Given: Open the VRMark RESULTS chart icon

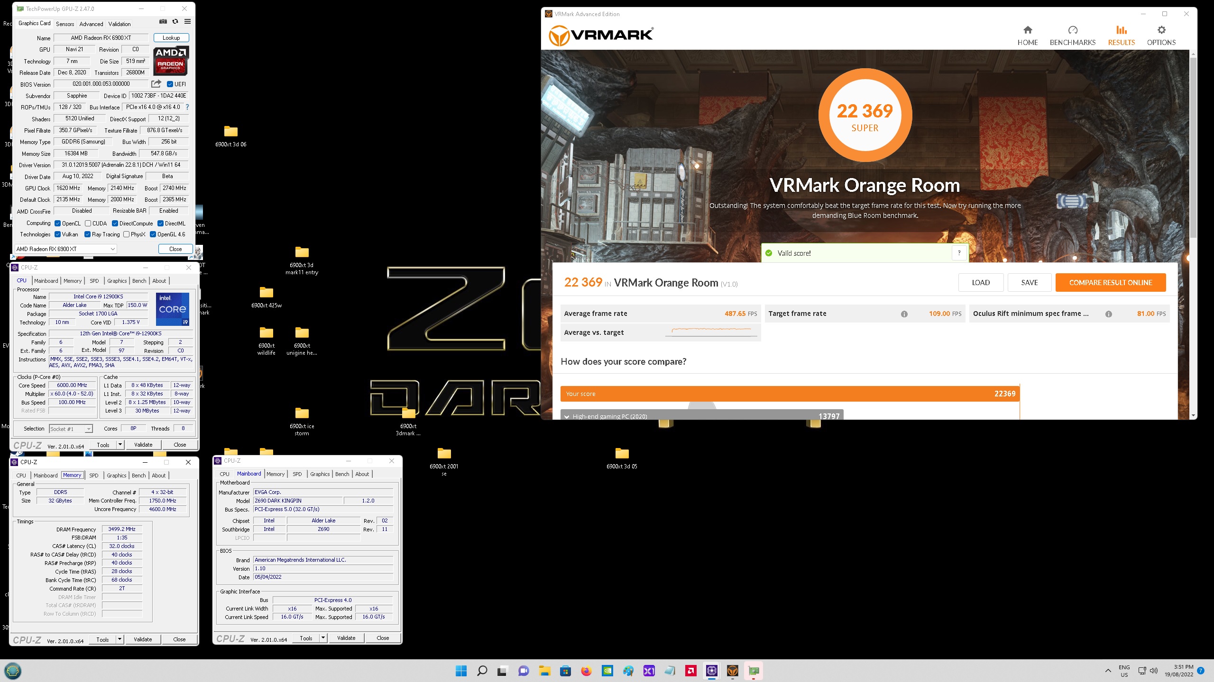Looking at the screenshot, I should coord(1122,30).
